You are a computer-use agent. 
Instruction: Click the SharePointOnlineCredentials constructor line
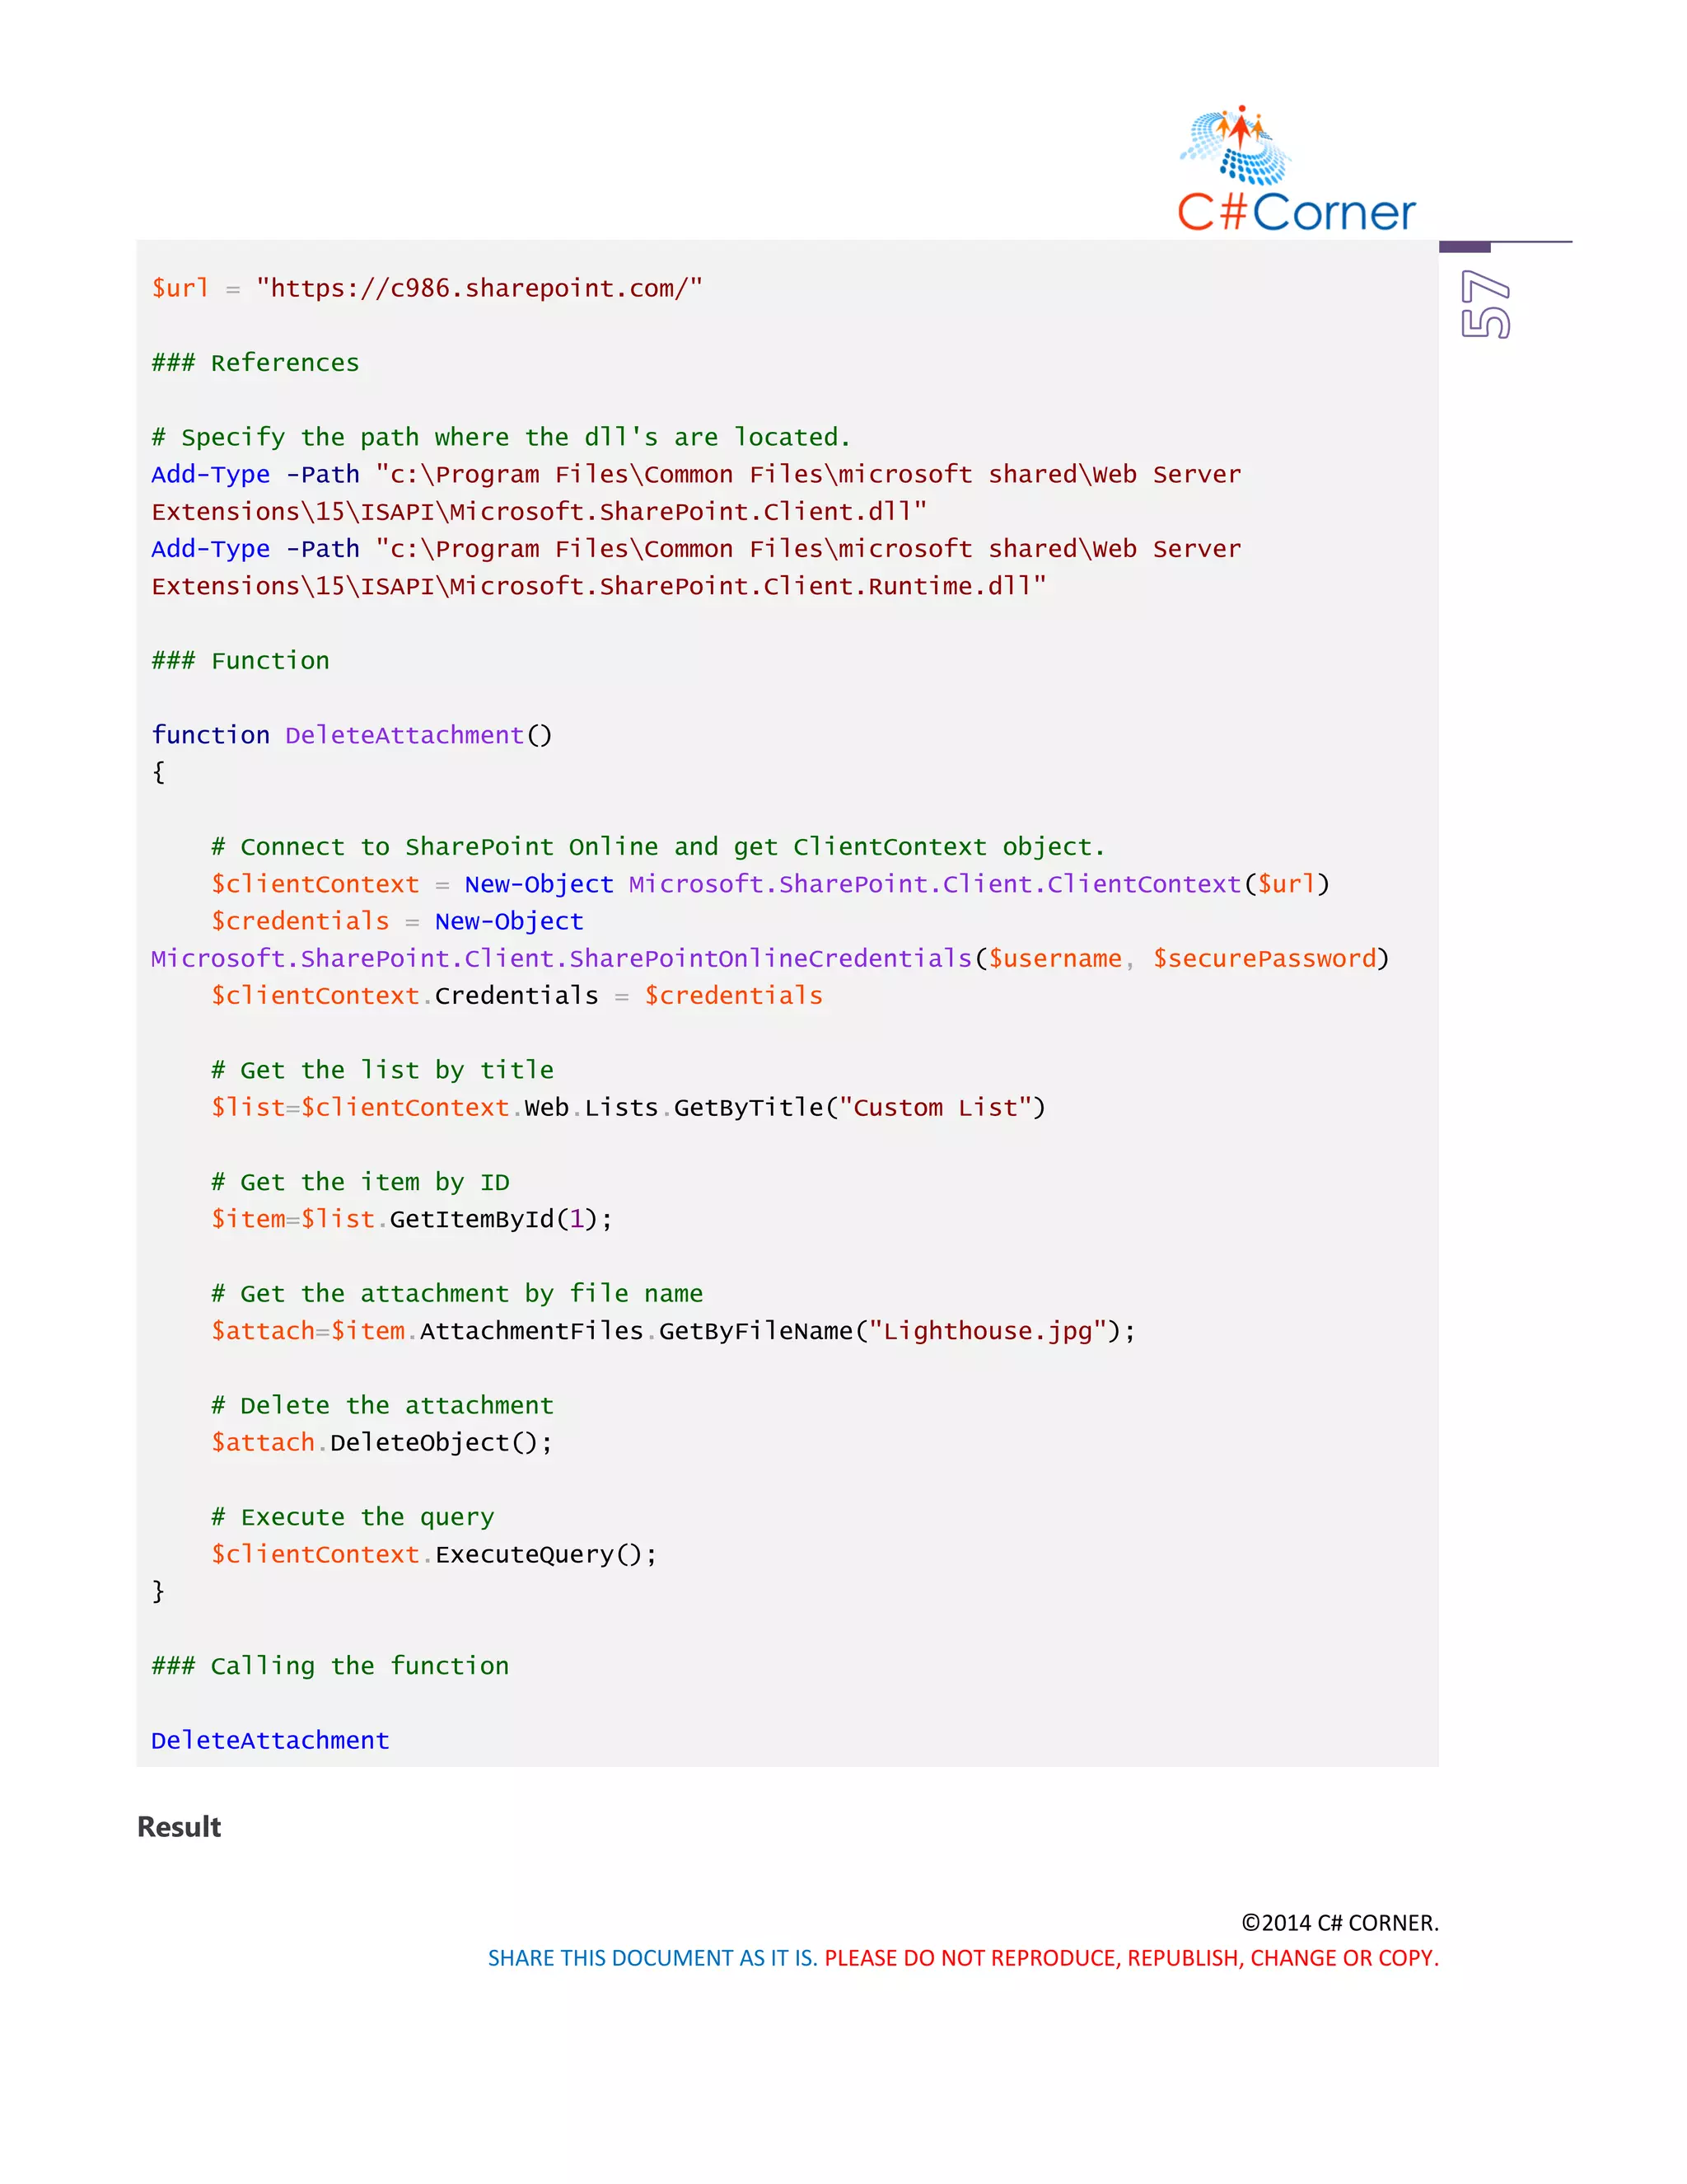769,959
